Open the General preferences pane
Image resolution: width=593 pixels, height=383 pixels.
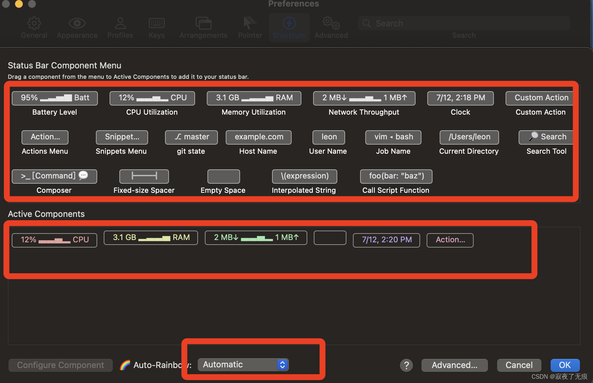(x=34, y=27)
